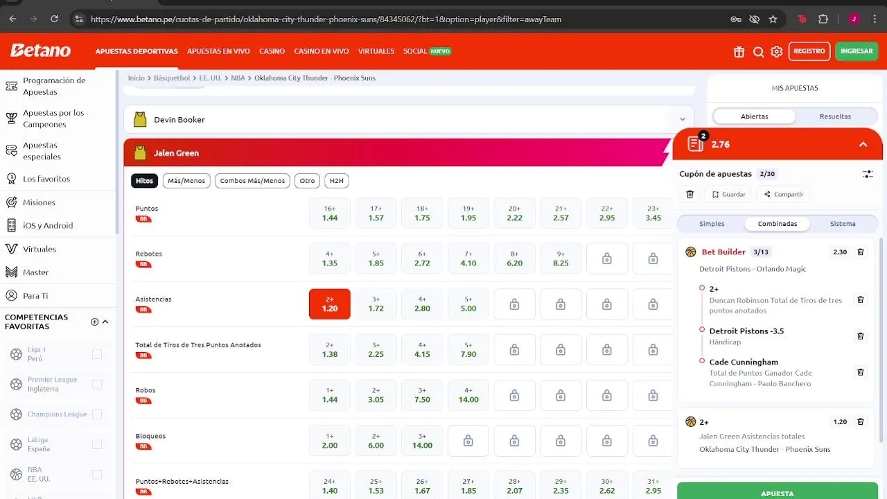
Task: Open the Social Nuevo menu
Action: click(x=427, y=51)
